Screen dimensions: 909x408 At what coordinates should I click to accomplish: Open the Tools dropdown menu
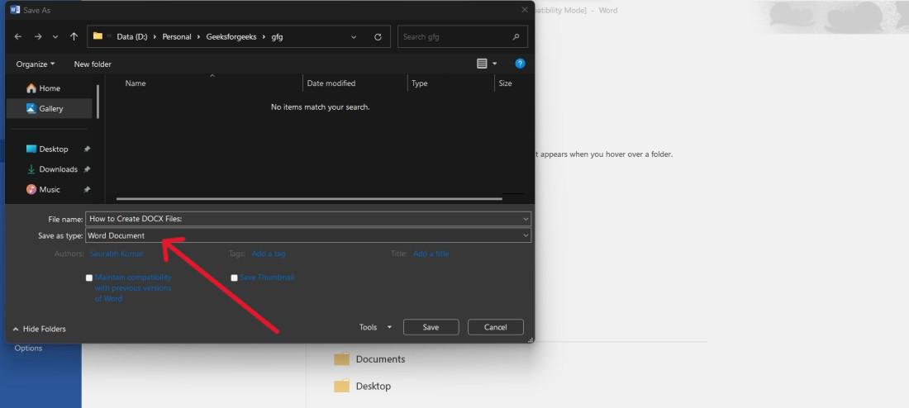click(x=375, y=327)
